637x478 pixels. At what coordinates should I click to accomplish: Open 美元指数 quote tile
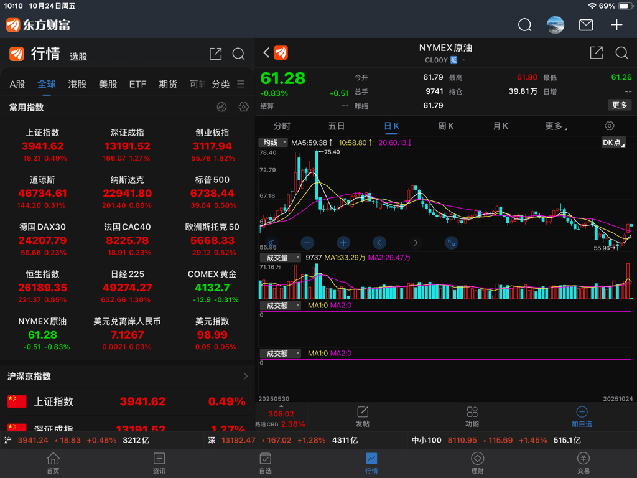(212, 334)
